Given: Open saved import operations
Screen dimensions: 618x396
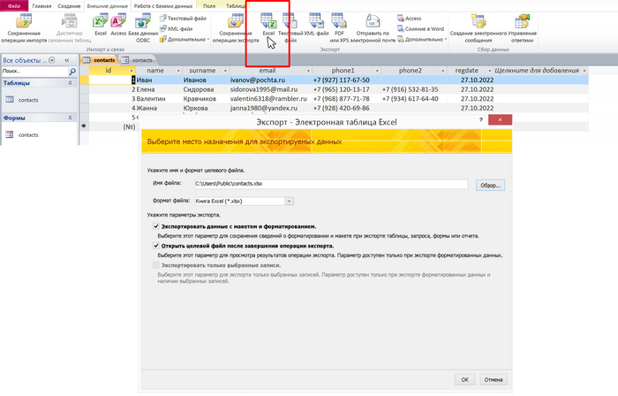Looking at the screenshot, I should (24, 27).
